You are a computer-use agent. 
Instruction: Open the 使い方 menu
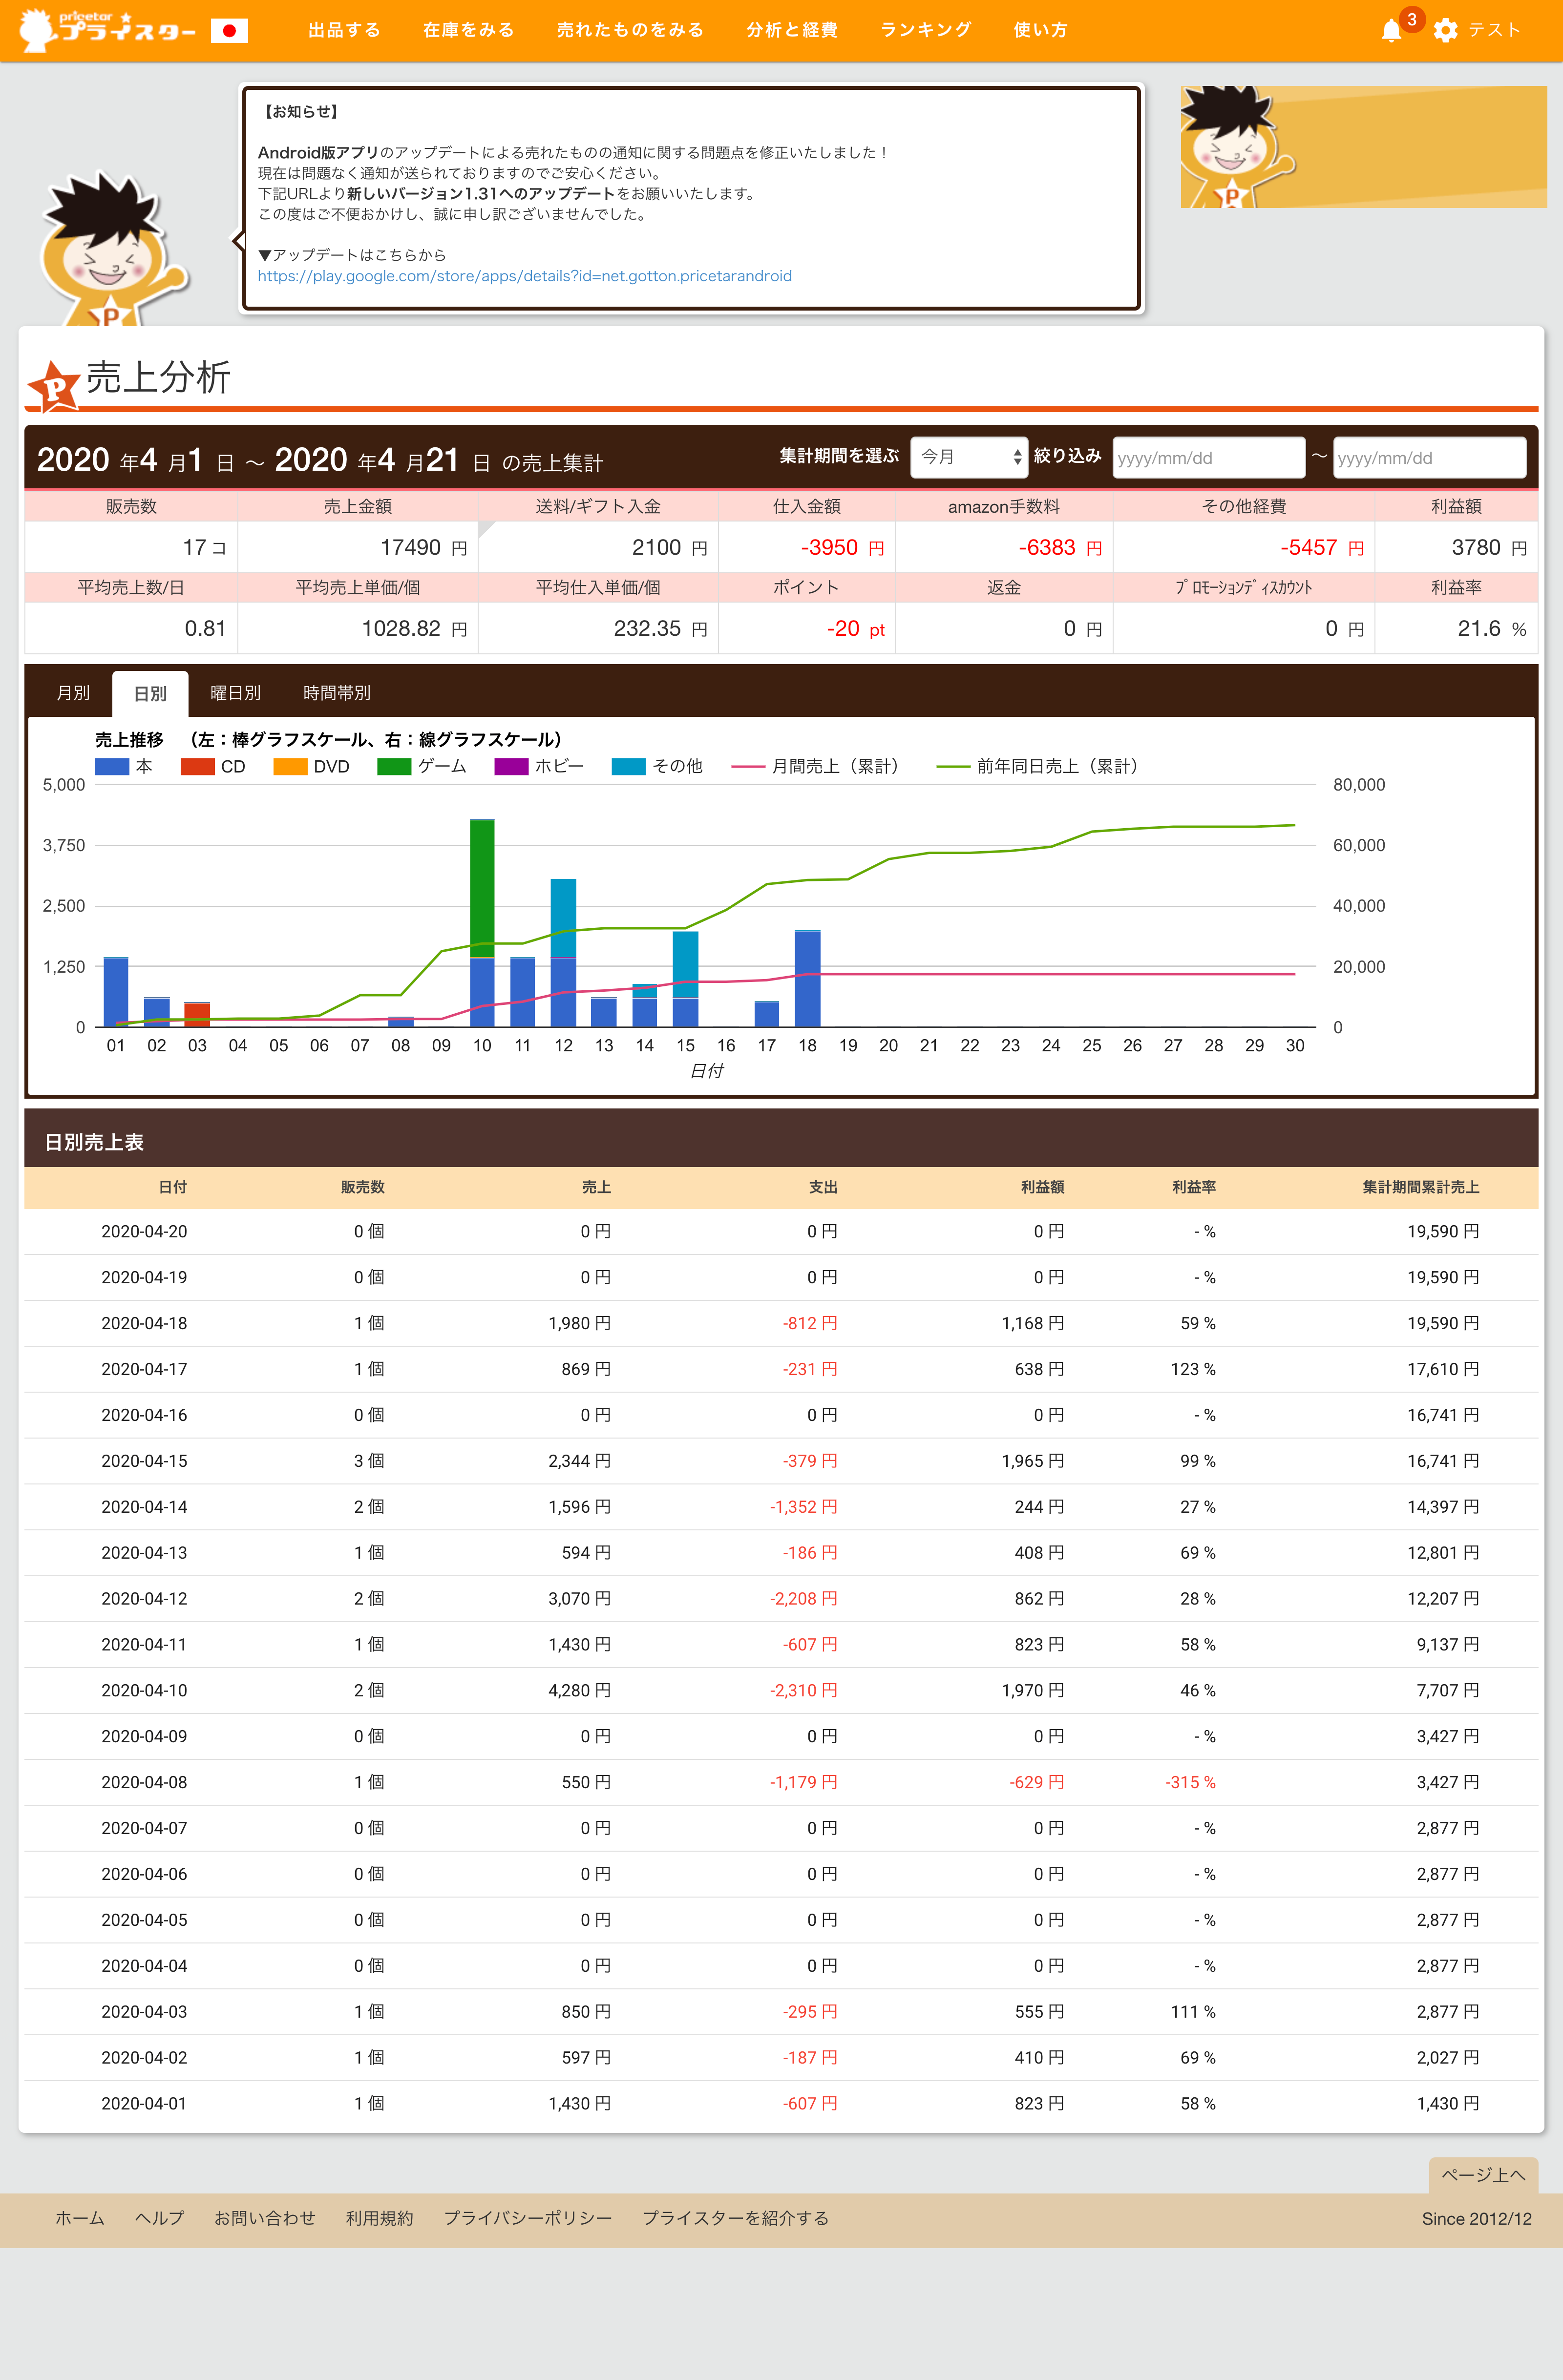(1040, 30)
